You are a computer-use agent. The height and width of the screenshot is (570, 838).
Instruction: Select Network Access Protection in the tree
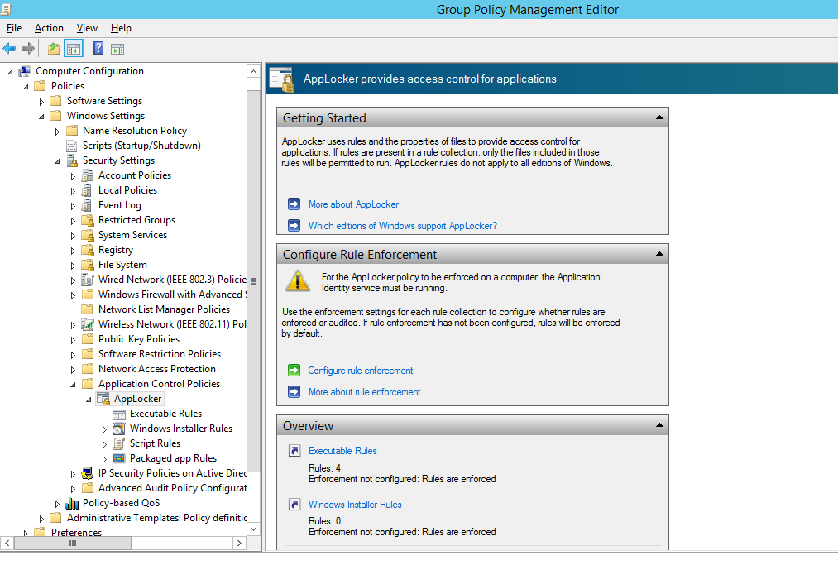tap(156, 369)
